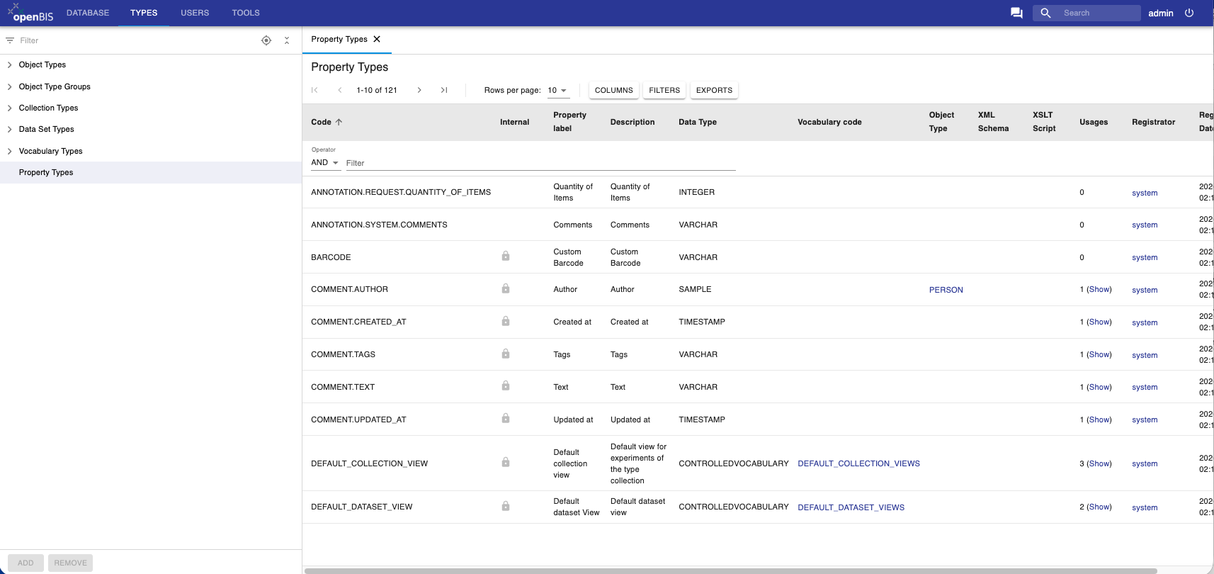Close the Property Types tab
Screen dimensions: 1214x574
[x=377, y=39]
